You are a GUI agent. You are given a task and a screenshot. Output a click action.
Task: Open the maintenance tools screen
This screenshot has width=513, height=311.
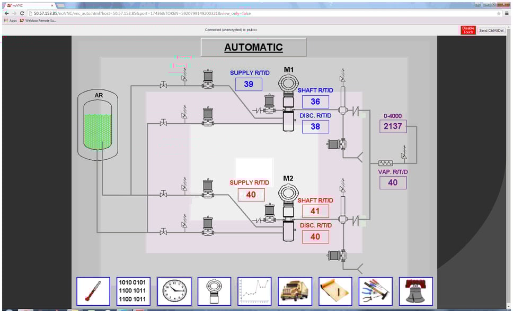(376, 290)
